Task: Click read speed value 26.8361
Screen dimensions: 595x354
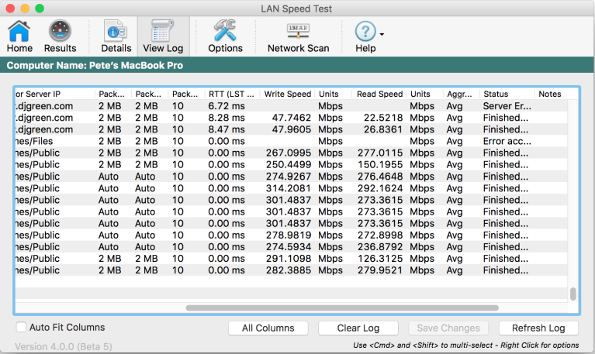Action: 383,129
